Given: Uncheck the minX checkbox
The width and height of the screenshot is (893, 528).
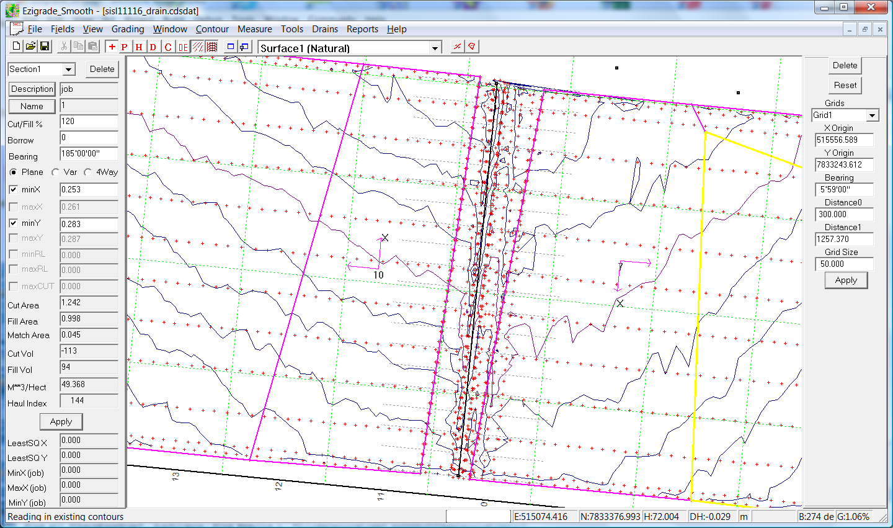Looking at the screenshot, I should 14,189.
